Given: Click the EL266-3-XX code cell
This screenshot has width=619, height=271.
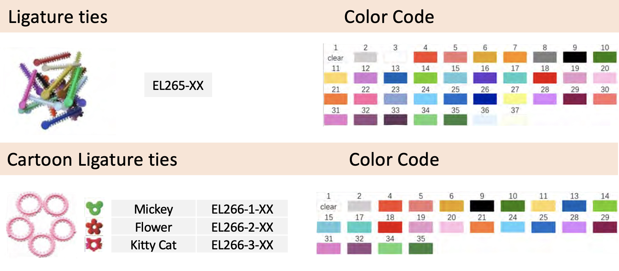Looking at the screenshot, I should pyautogui.click(x=242, y=244).
